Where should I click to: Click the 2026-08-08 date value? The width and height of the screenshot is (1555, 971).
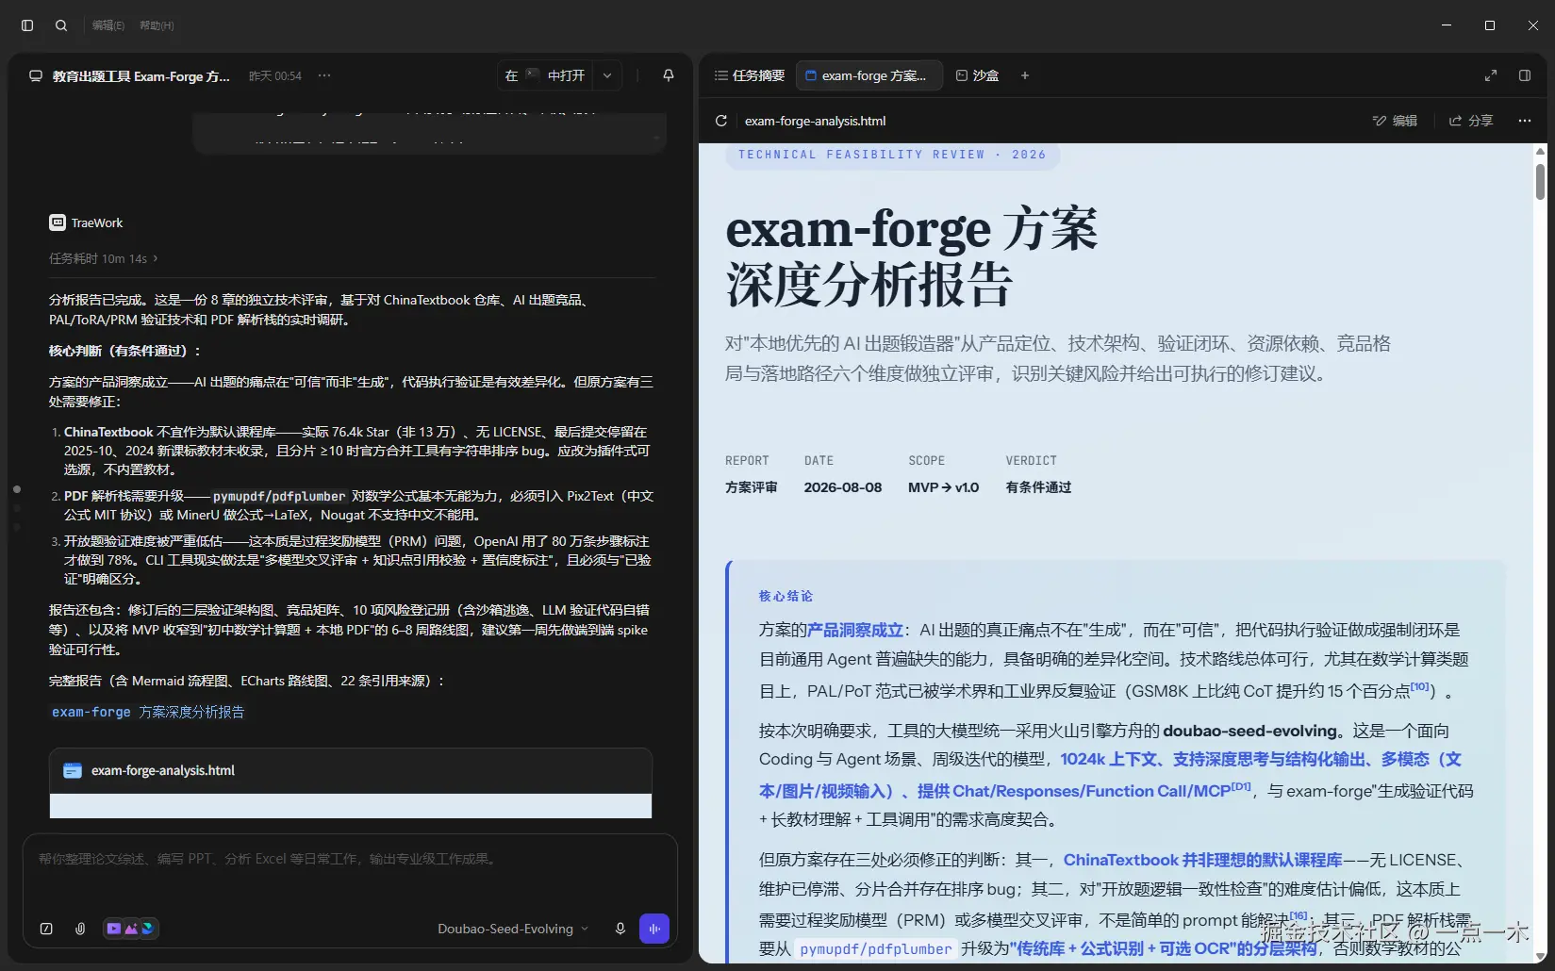click(x=843, y=487)
